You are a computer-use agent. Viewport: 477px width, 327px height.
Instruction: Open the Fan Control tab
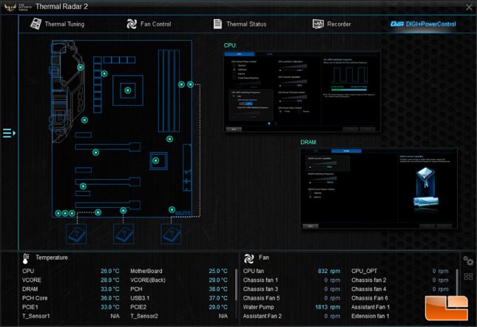pos(149,24)
